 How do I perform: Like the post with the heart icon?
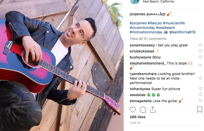point(133,110)
